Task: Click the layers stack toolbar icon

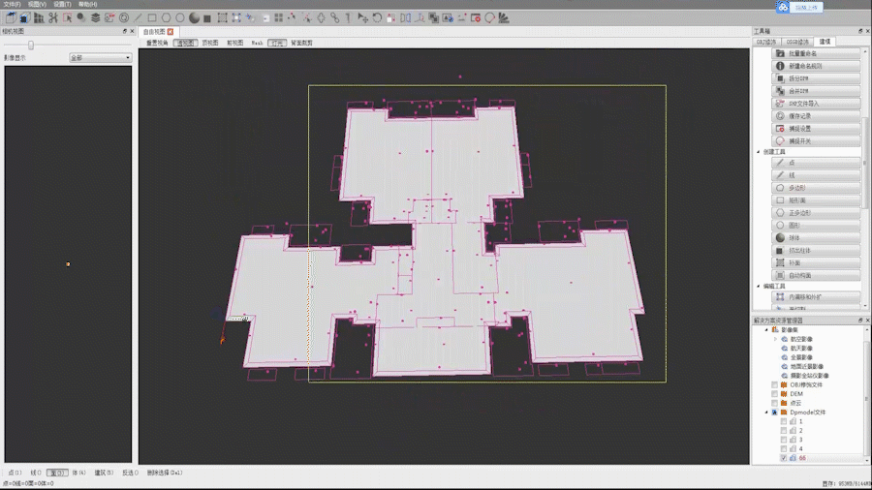Action: click(95, 17)
